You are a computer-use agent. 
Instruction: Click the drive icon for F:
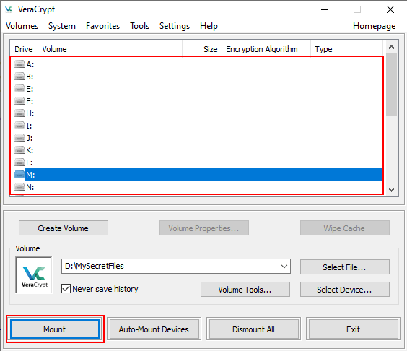click(x=19, y=101)
